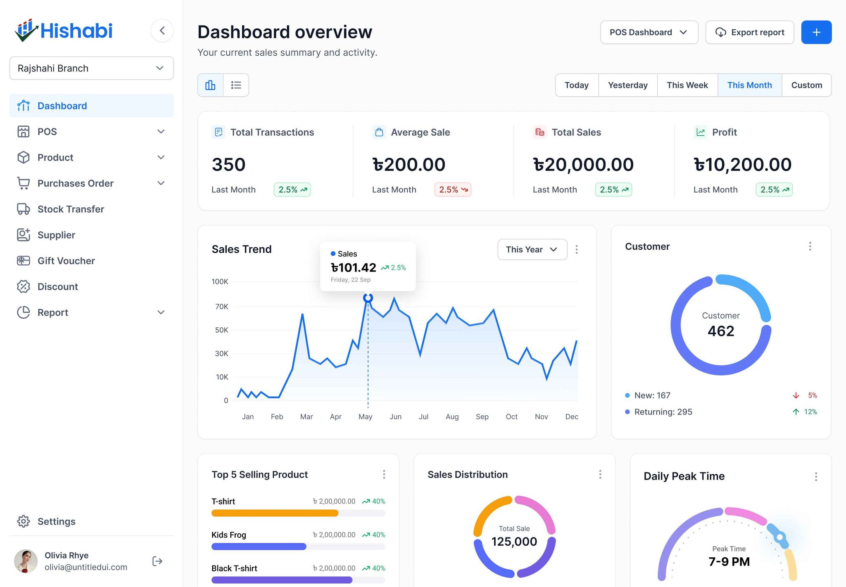
Task: Select the Discount sidebar icon
Action: pos(24,286)
